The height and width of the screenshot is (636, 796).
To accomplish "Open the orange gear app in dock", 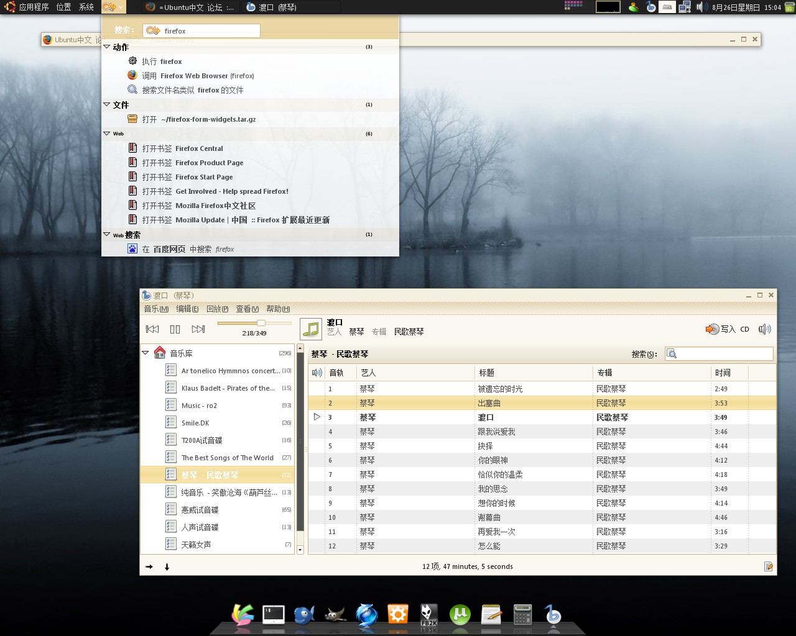I will point(398,614).
